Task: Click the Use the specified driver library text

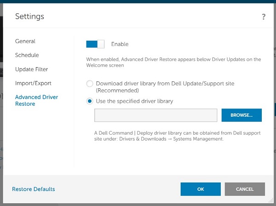Action: click(x=134, y=101)
